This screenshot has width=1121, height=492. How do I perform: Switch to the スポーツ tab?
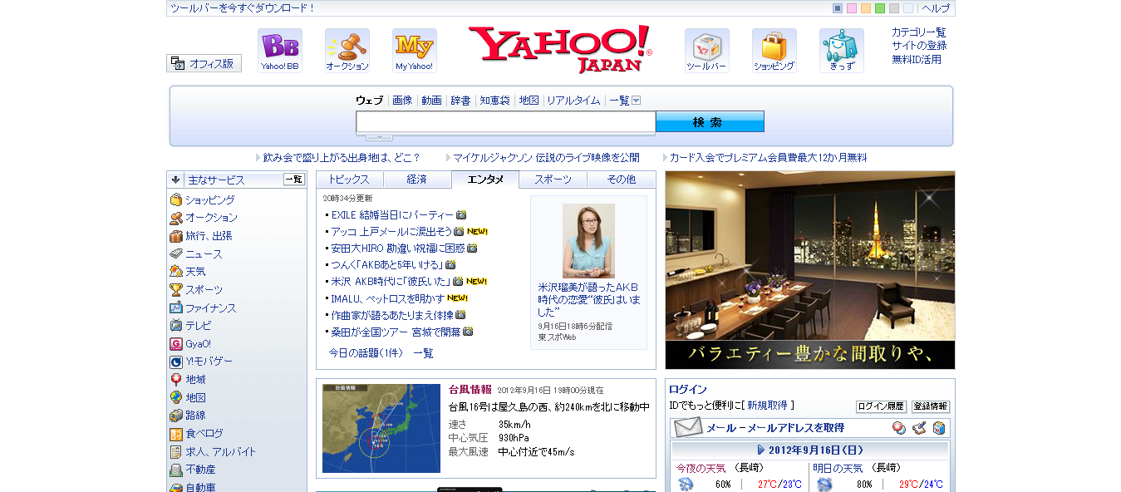click(x=553, y=180)
